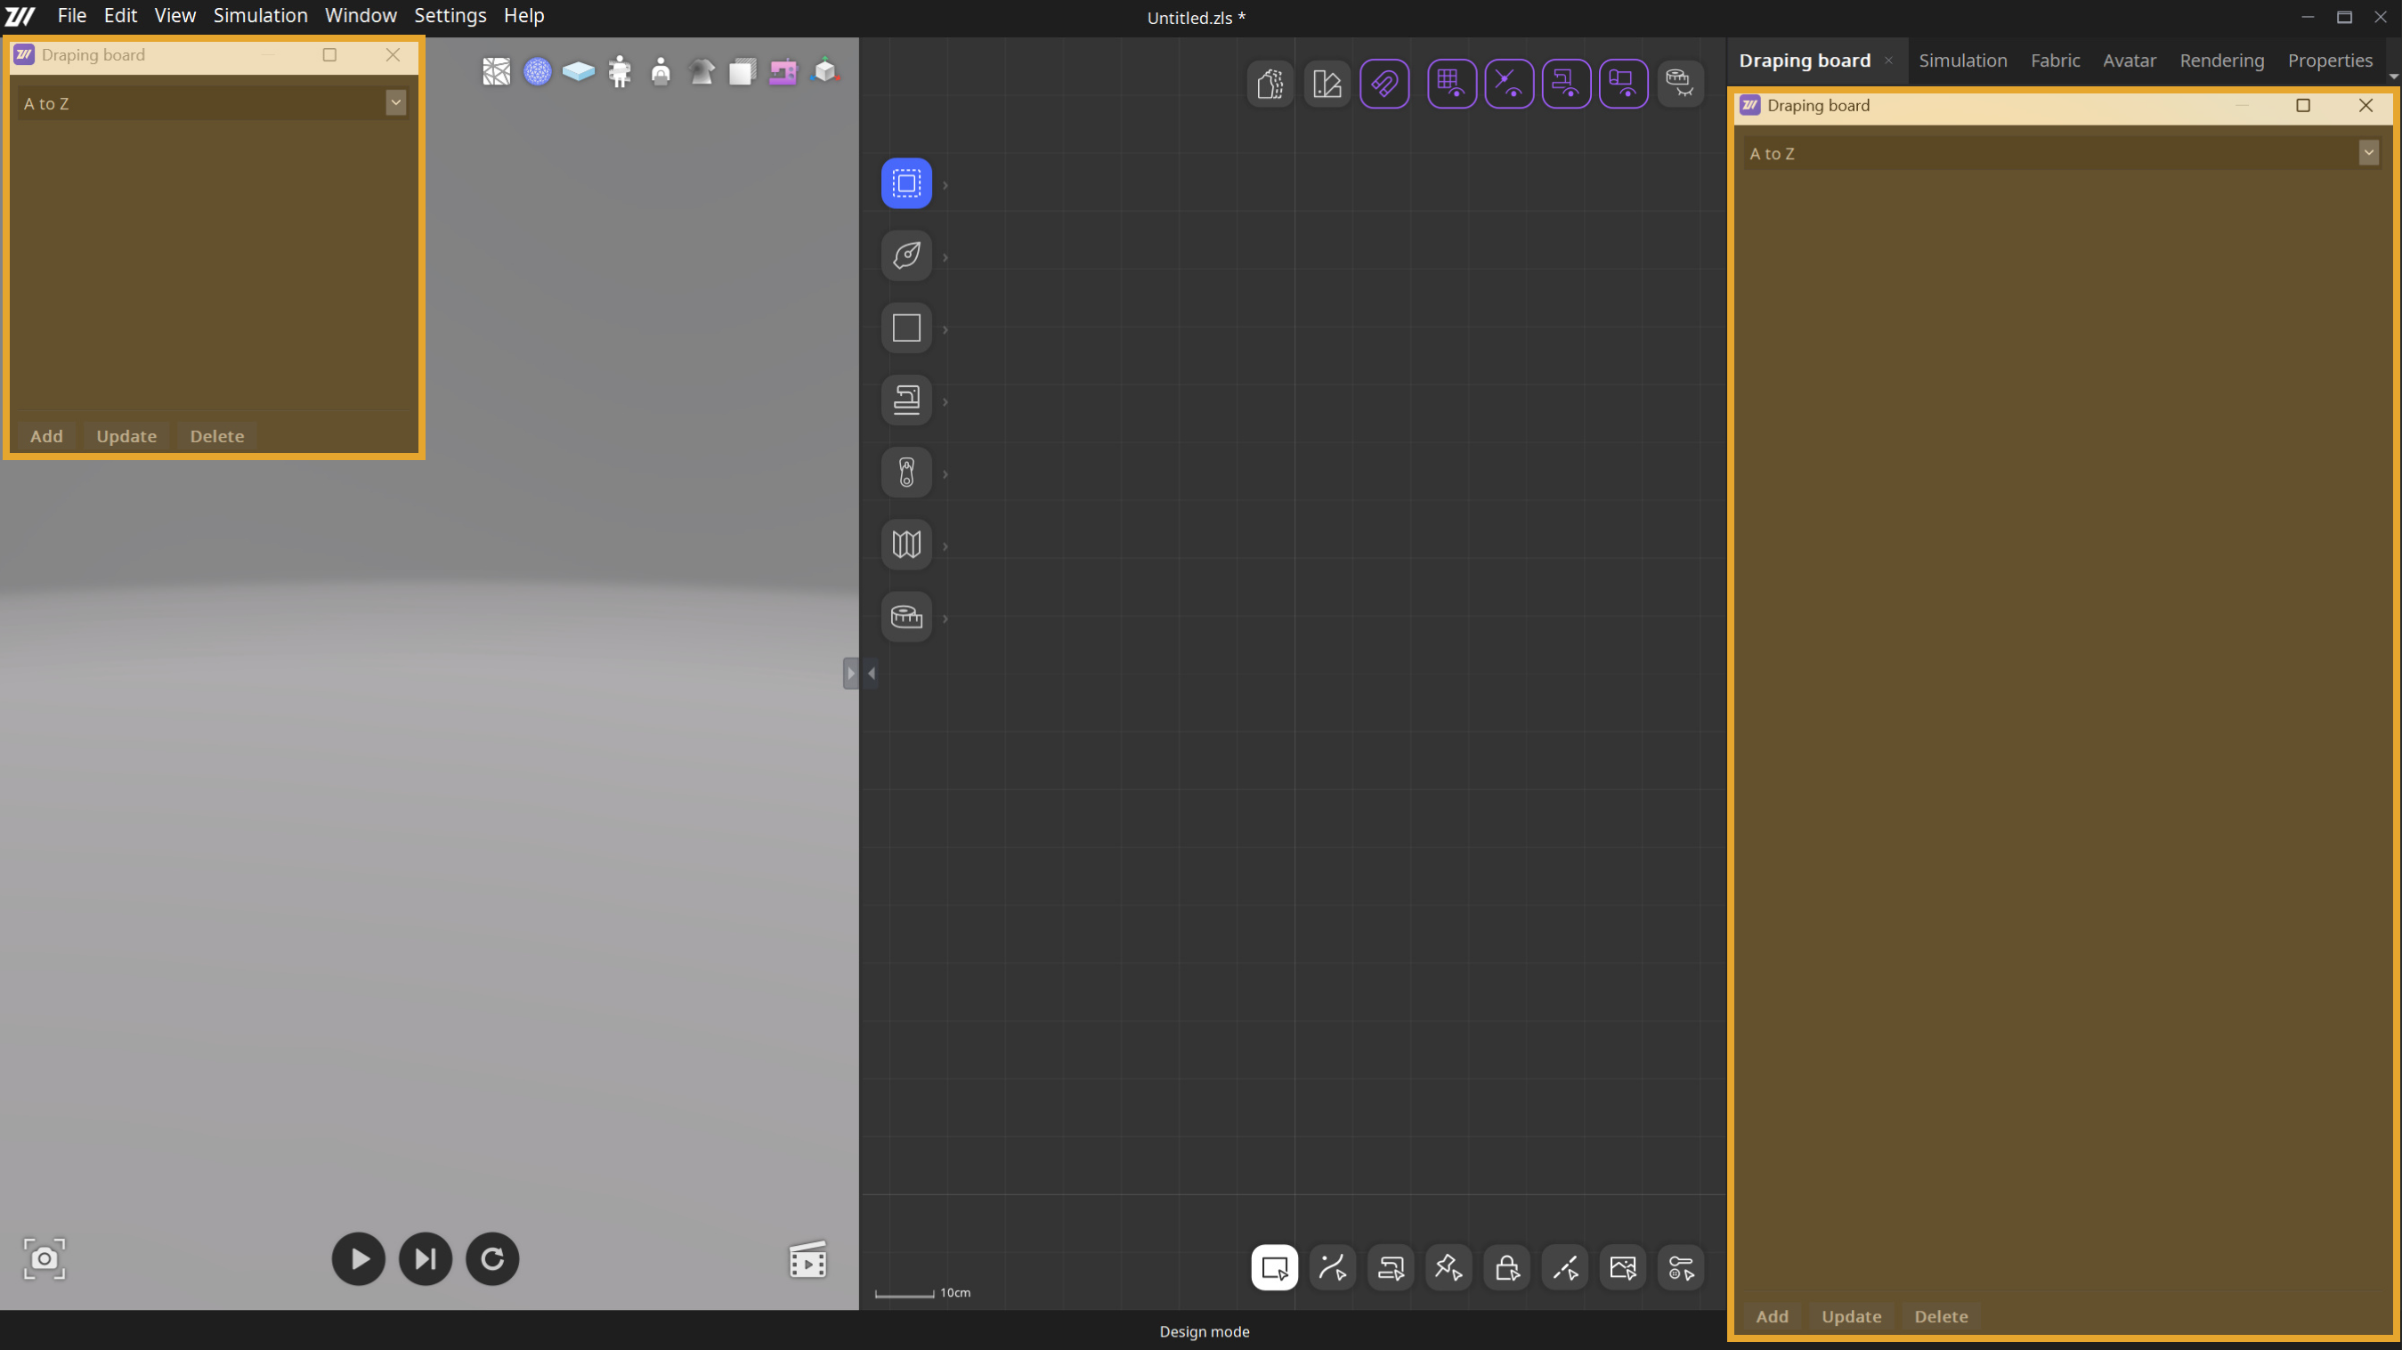Open the Simulation menu
2402x1350 pixels.
(260, 16)
